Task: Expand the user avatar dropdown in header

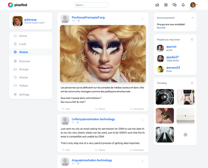Action: click(x=194, y=5)
